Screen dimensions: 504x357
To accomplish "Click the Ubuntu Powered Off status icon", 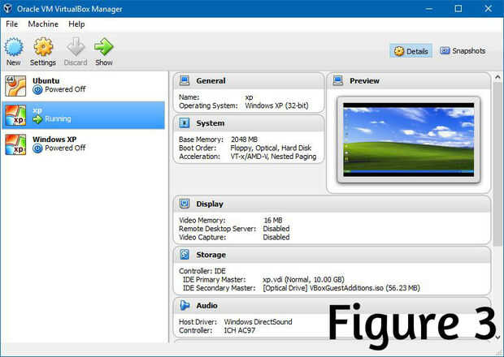I will 37,90.
